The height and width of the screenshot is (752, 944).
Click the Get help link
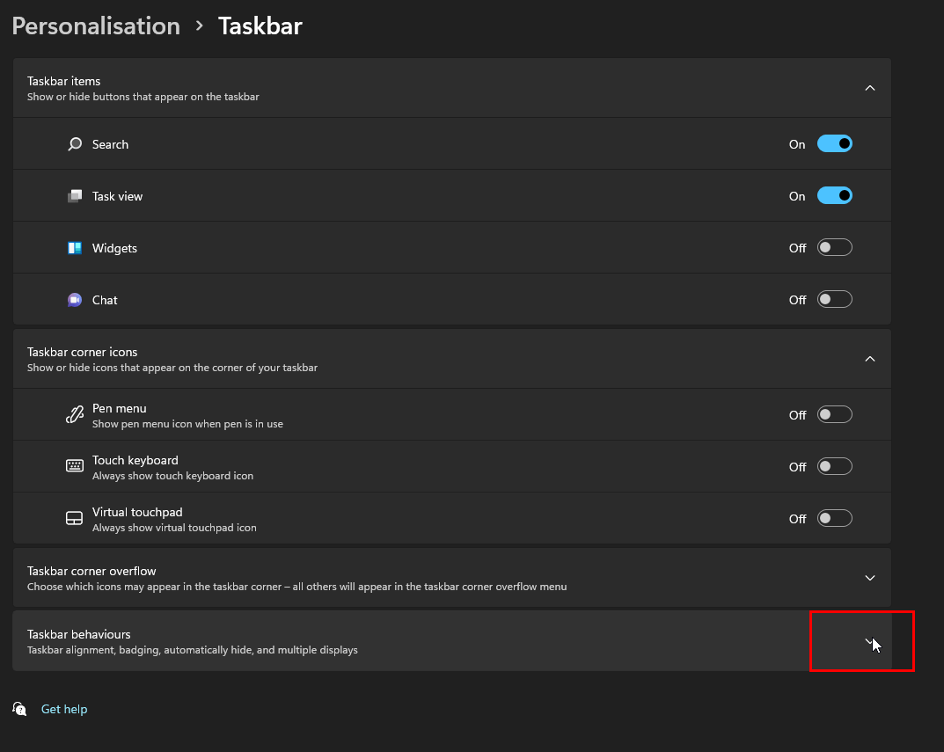(63, 709)
